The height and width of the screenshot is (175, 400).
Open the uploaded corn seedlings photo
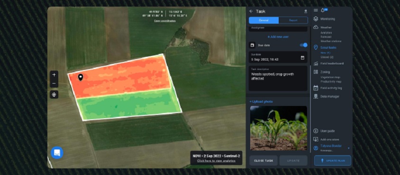click(x=278, y=128)
